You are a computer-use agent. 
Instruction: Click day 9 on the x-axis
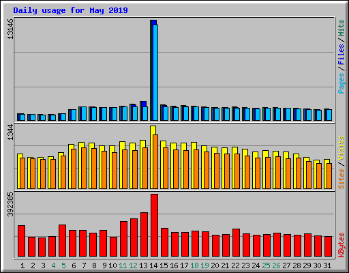(104, 265)
